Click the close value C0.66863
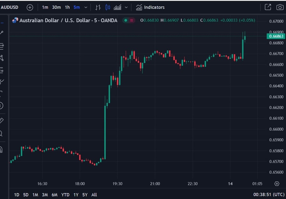 point(209,20)
